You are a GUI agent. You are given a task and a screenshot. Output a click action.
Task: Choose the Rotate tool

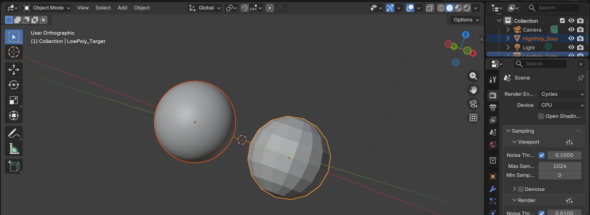[14, 85]
